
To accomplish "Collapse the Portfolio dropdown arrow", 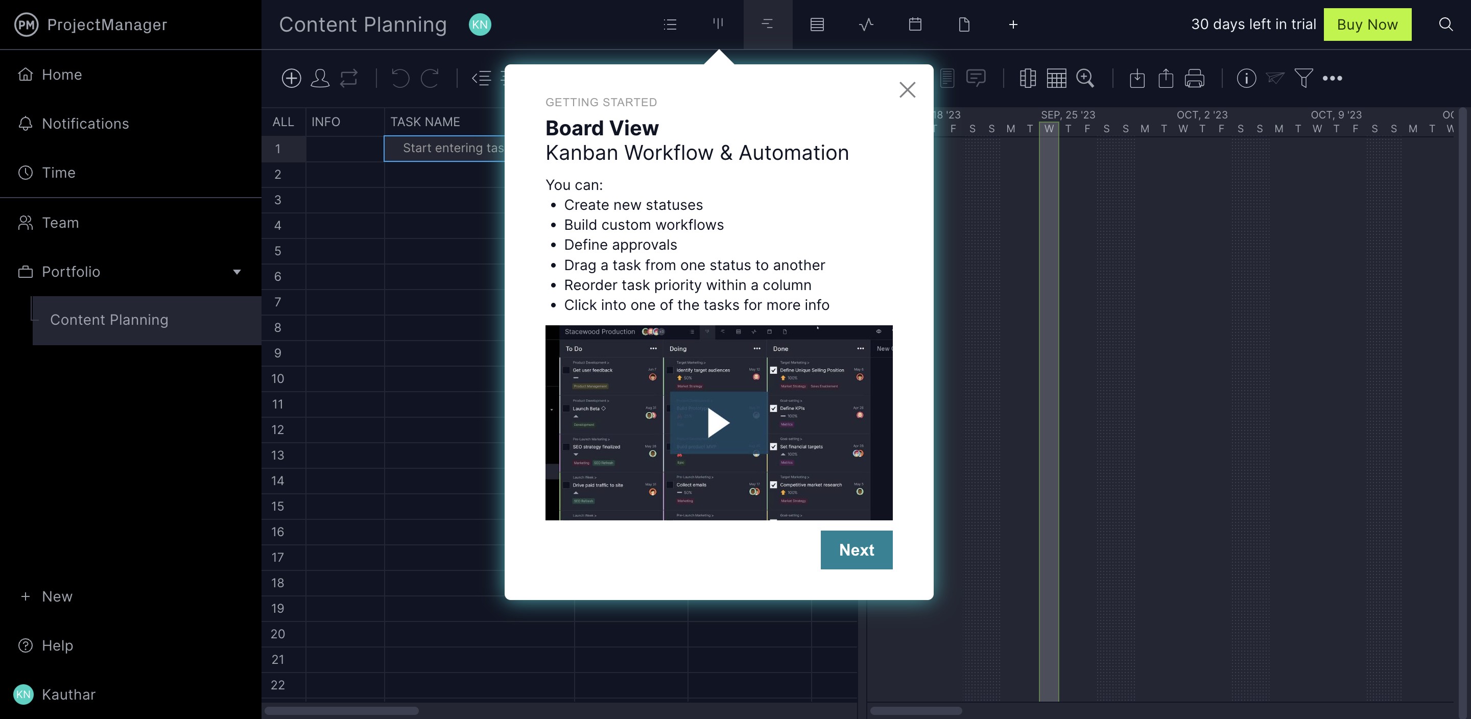I will click(237, 272).
